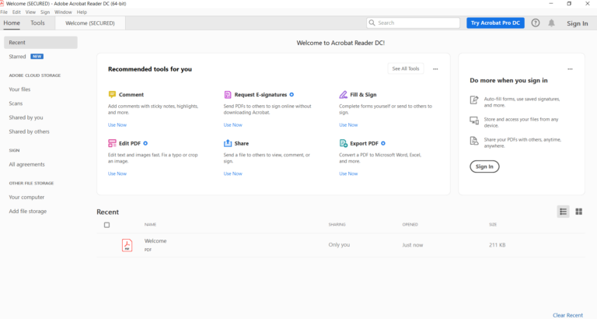Select Starred in the sidebar
Viewport: 597px width, 319px height.
tap(18, 56)
